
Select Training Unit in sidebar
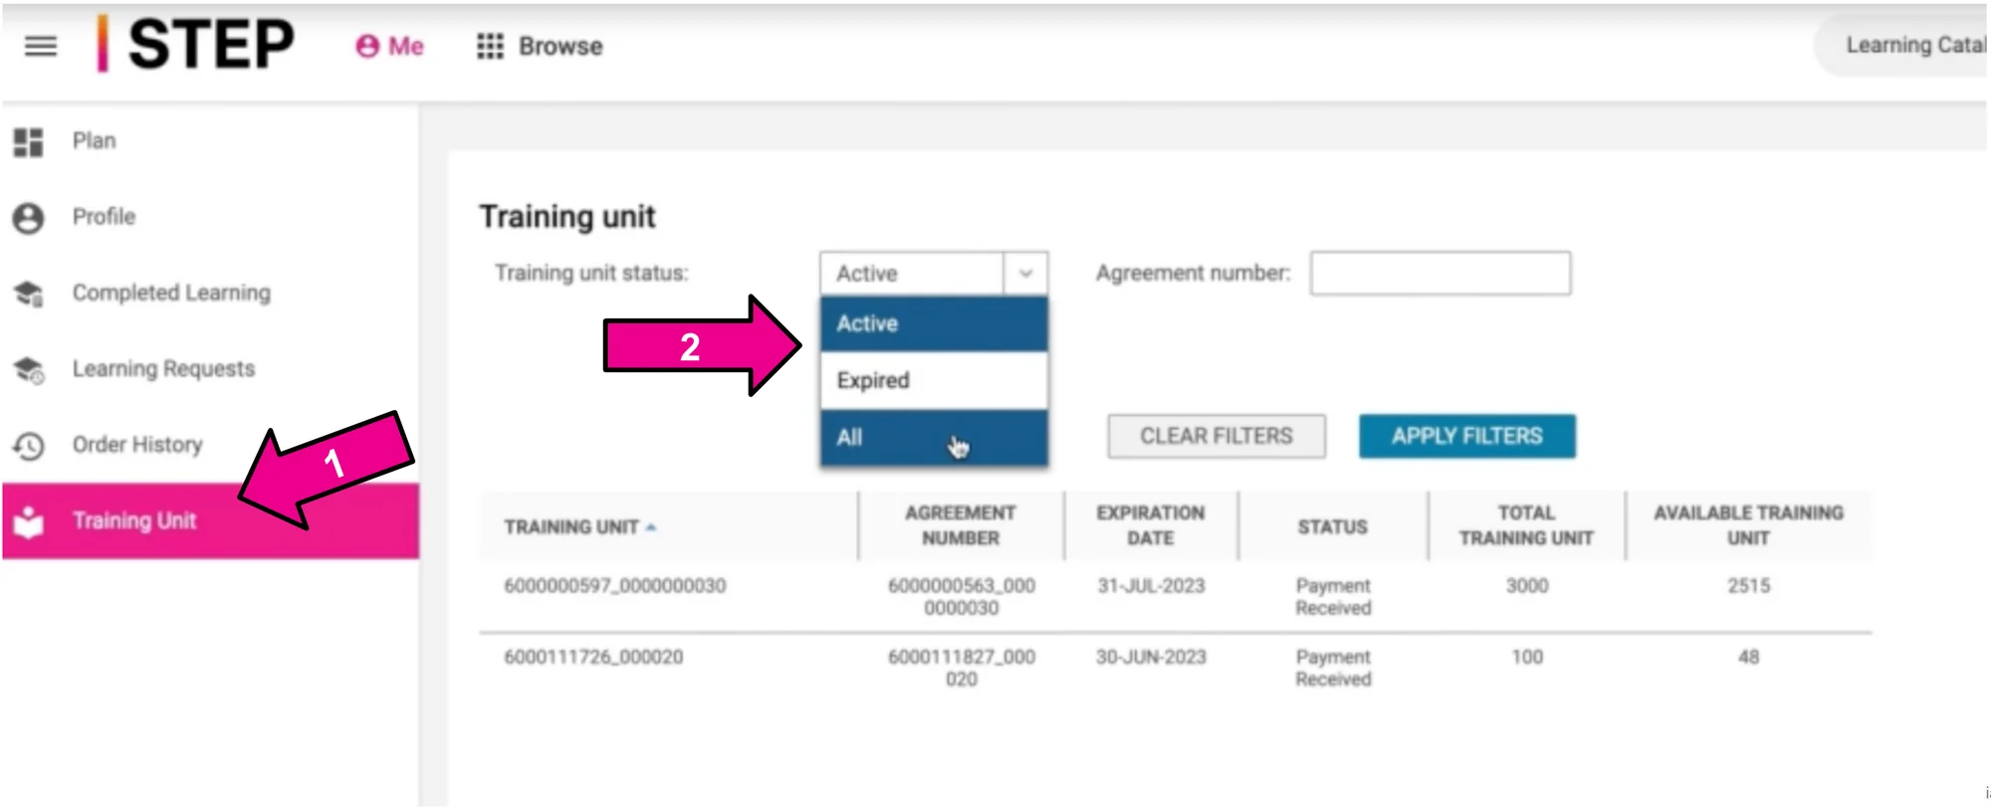(209, 520)
